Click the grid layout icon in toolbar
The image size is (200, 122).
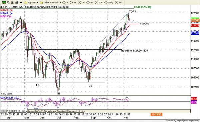coord(8,2)
